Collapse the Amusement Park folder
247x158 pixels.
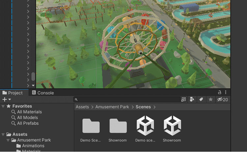8,140
